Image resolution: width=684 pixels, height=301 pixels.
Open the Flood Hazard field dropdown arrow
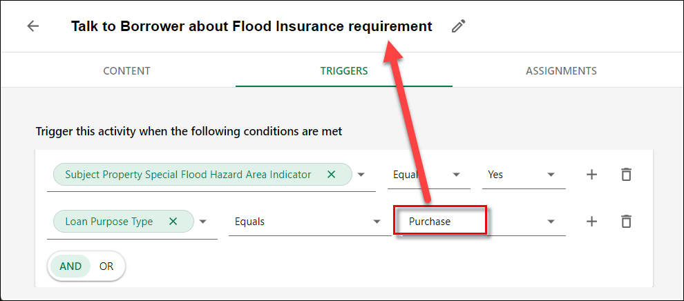click(x=361, y=175)
